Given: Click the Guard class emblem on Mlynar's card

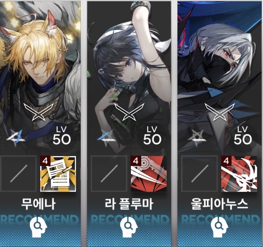Looking at the screenshot, I should [x=39, y=112].
